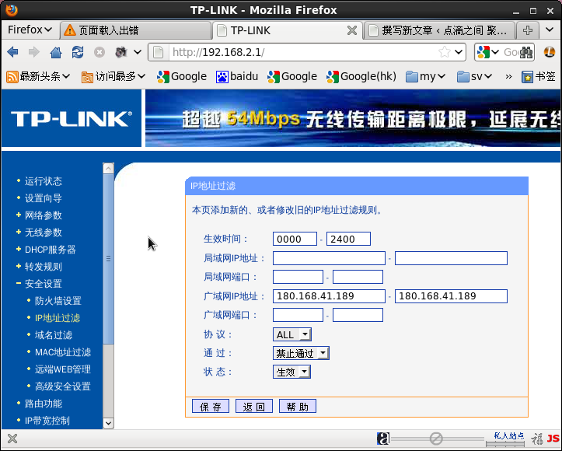Viewport: 562px width, 451px height.
Task: Open the 协议 ALL dropdown
Action: (x=292, y=334)
